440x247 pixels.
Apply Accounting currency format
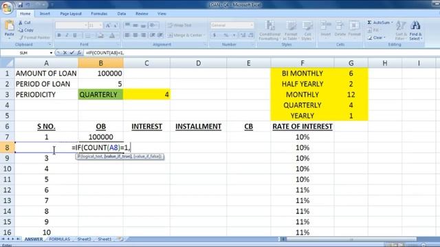[214, 35]
